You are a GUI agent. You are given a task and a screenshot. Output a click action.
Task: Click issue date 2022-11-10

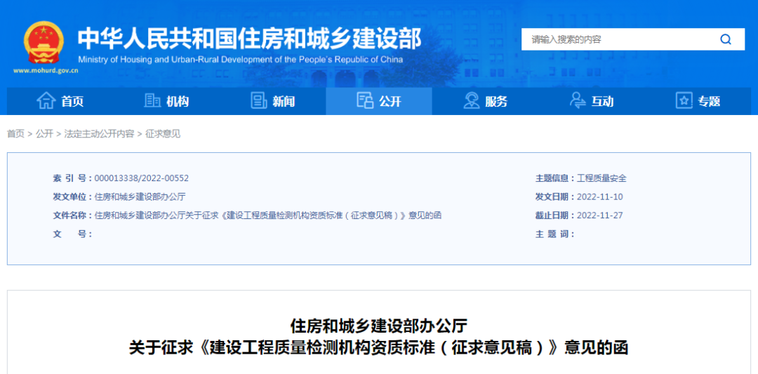pyautogui.click(x=600, y=196)
